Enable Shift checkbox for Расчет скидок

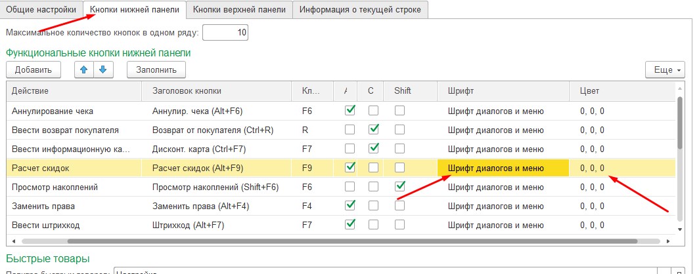399,168
